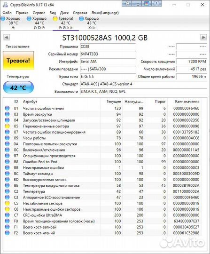Select raw value 000133795182

(x=186, y=132)
